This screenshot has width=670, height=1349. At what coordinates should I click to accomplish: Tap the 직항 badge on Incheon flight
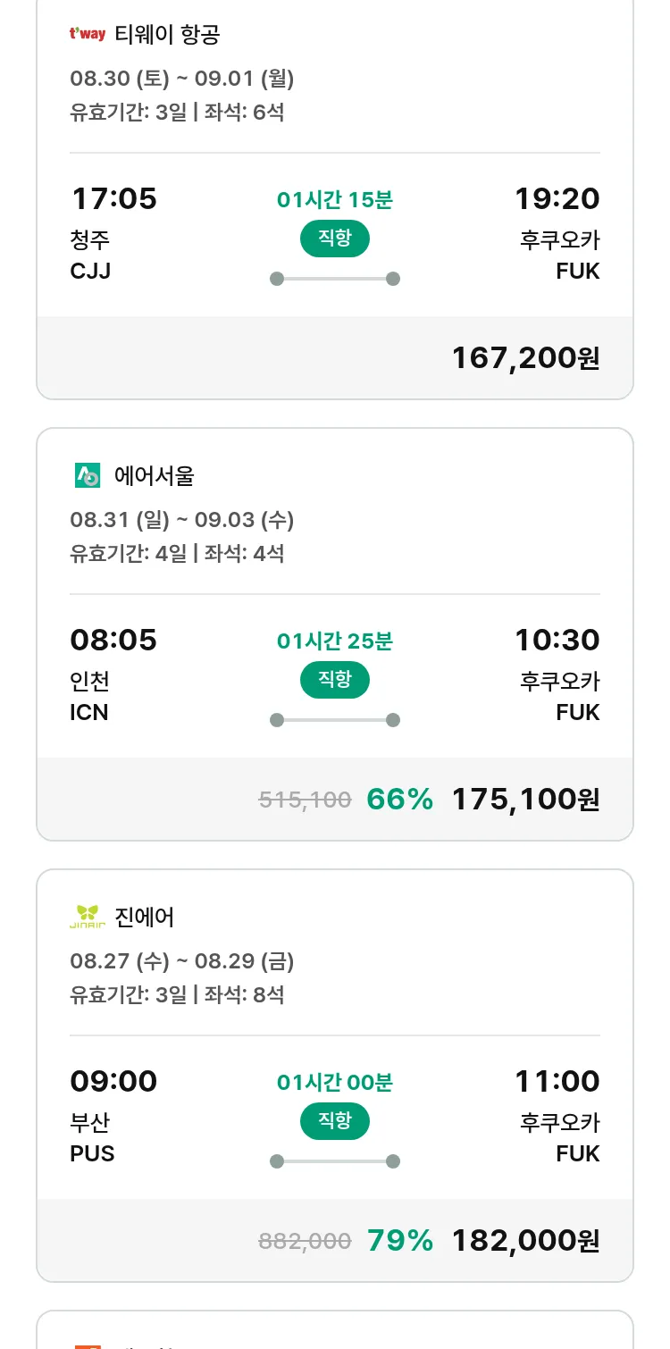click(334, 680)
